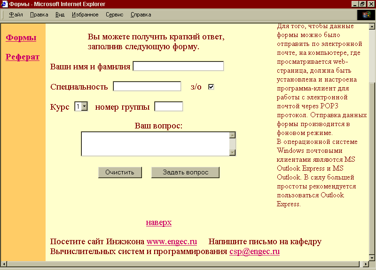Viewport: 376px width, 270px height.
Task: Open the csp@engec.ru email link
Action: [254, 251]
